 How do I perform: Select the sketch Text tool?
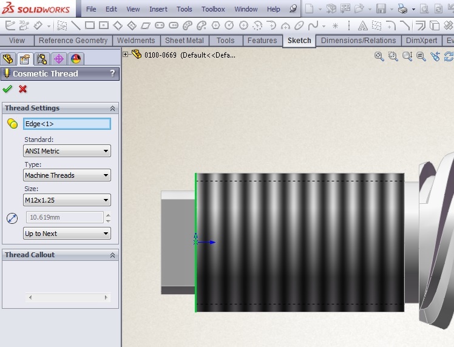point(362,25)
